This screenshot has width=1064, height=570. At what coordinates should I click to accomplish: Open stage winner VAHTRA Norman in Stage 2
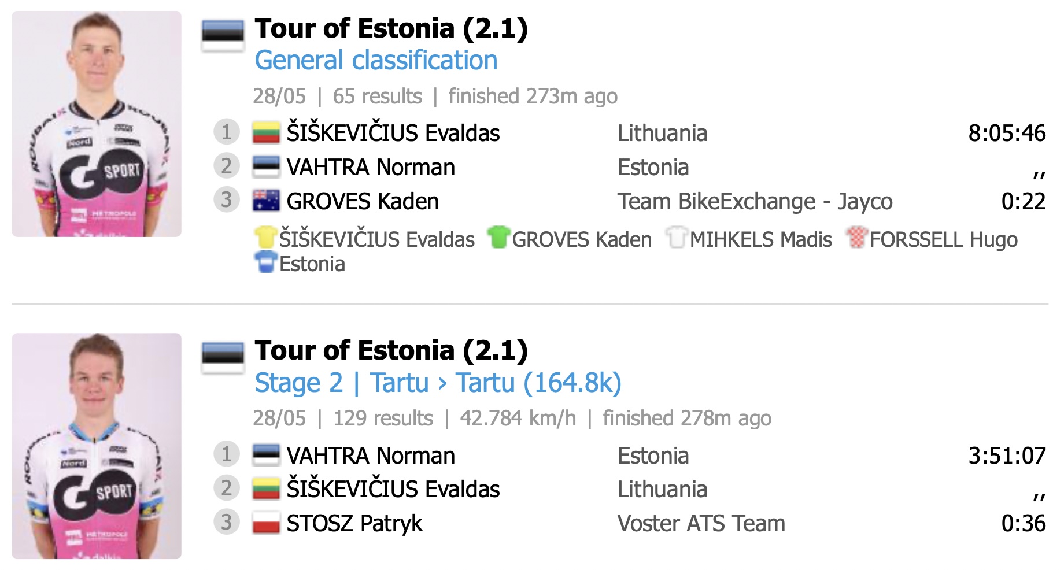click(371, 456)
